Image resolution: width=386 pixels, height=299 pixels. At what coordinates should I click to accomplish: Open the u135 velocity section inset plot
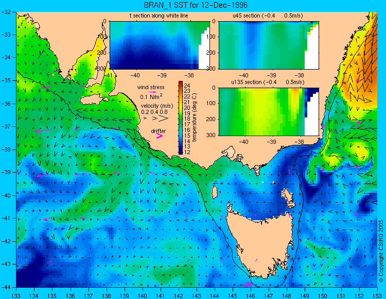point(269,112)
